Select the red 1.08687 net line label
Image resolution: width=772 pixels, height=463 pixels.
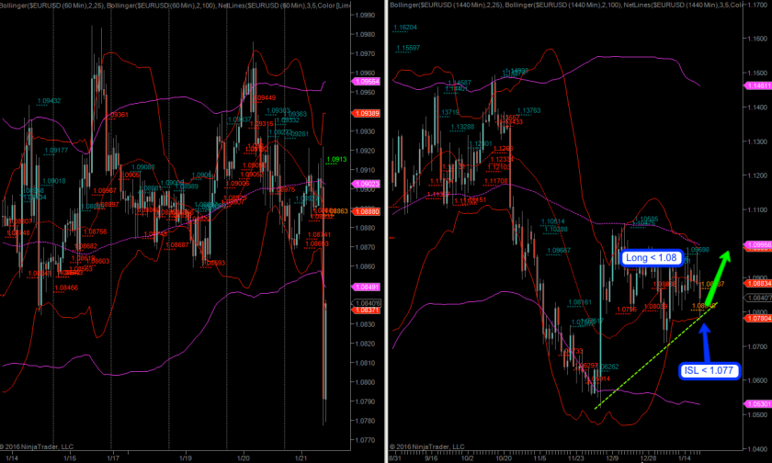pos(177,244)
